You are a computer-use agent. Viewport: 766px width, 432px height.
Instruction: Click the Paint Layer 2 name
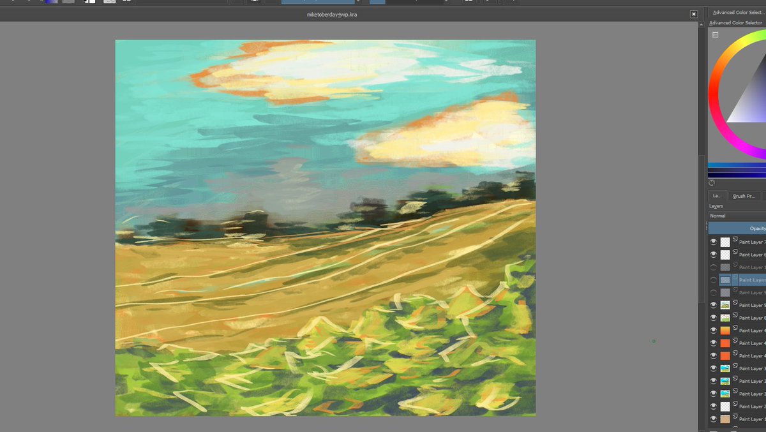coord(753,406)
